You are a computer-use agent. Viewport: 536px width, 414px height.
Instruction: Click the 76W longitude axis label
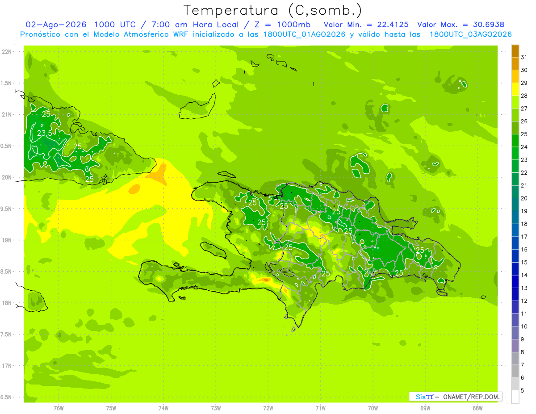pos(59,408)
